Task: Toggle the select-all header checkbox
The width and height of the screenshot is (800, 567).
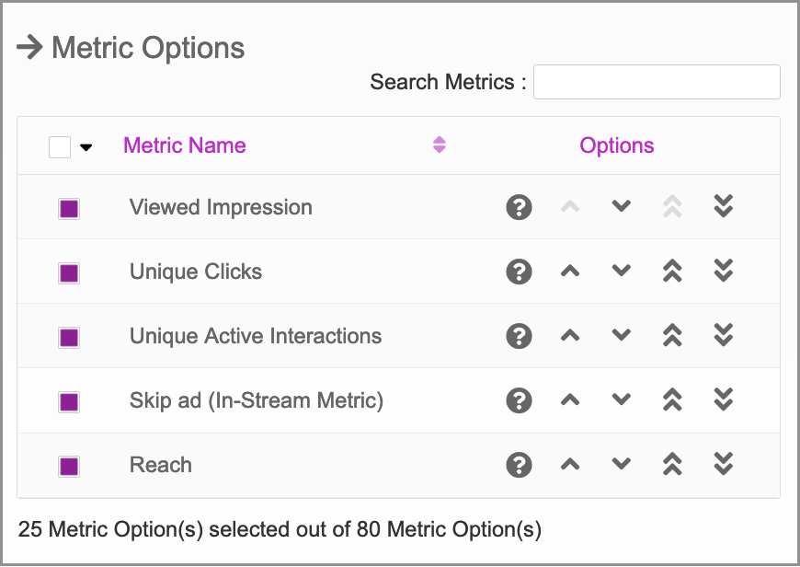Action: tap(60, 147)
